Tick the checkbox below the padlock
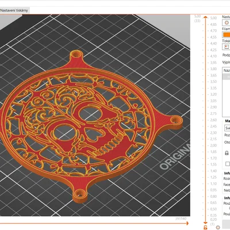The image size is (230, 230). [x=228, y=164]
